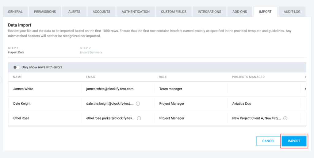Open the Add-ons tab

(240, 12)
